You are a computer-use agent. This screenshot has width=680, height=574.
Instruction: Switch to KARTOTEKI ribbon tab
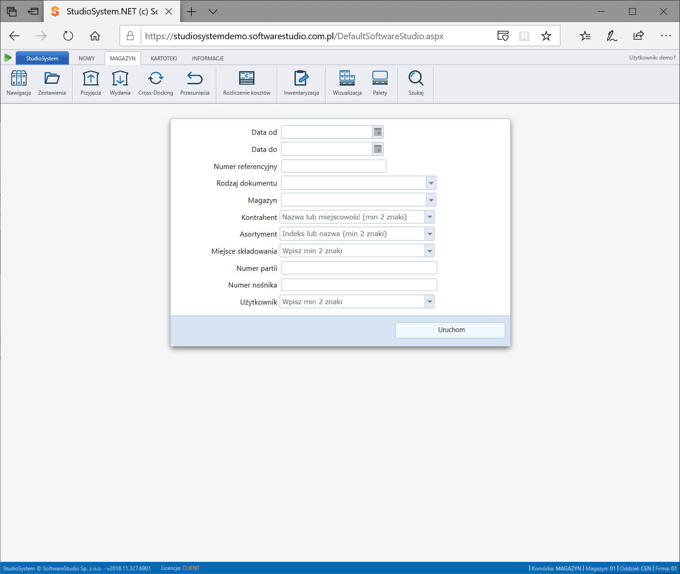pos(164,58)
